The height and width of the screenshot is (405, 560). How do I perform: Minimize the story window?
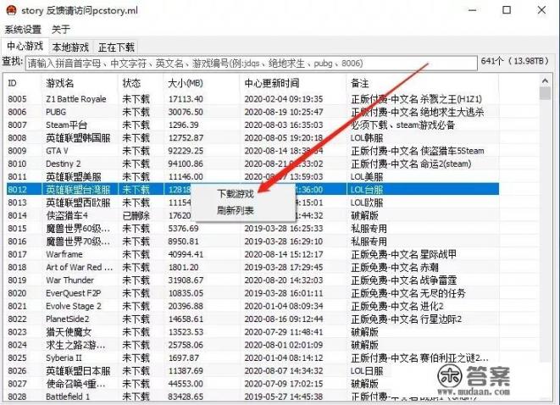pyautogui.click(x=472, y=10)
